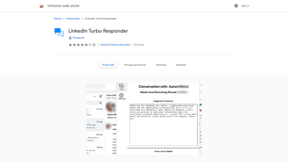Click the 'Suggested response:' label
Viewport: 288px width, 162px height.
coord(163,101)
